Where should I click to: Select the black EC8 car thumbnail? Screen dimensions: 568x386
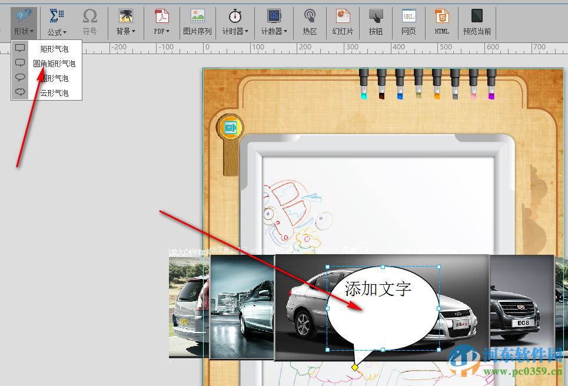coord(520,306)
